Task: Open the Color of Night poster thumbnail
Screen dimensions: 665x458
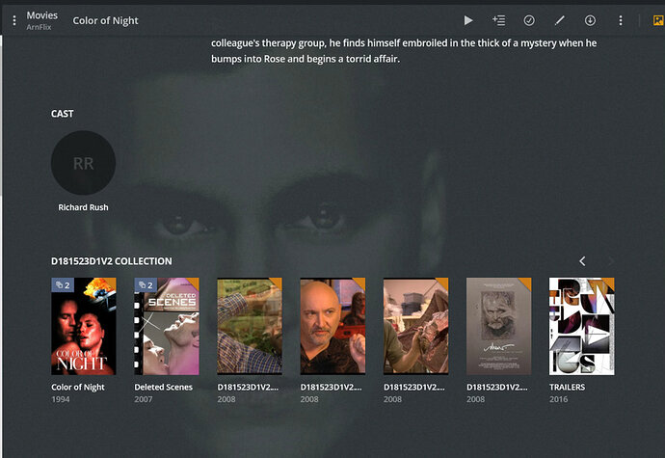Action: (84, 327)
